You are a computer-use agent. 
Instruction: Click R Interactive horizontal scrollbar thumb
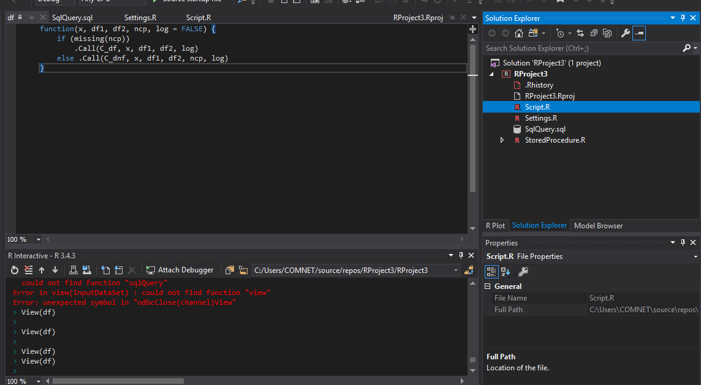[118, 381]
